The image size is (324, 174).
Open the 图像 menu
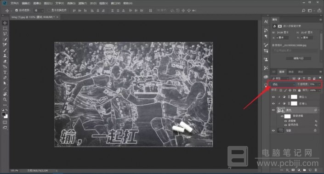pos(37,3)
